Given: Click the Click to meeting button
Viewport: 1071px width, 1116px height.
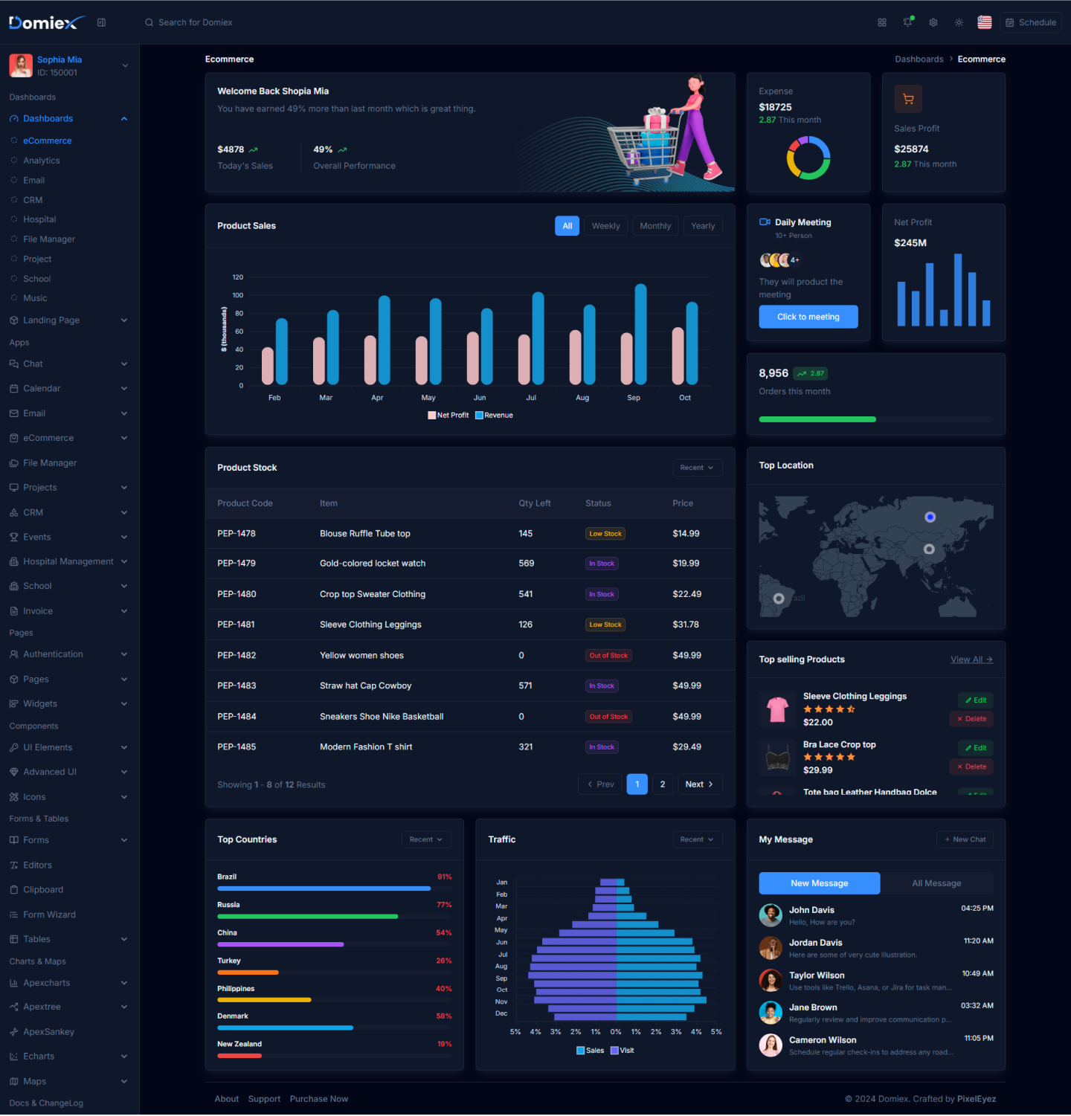Looking at the screenshot, I should [808, 316].
